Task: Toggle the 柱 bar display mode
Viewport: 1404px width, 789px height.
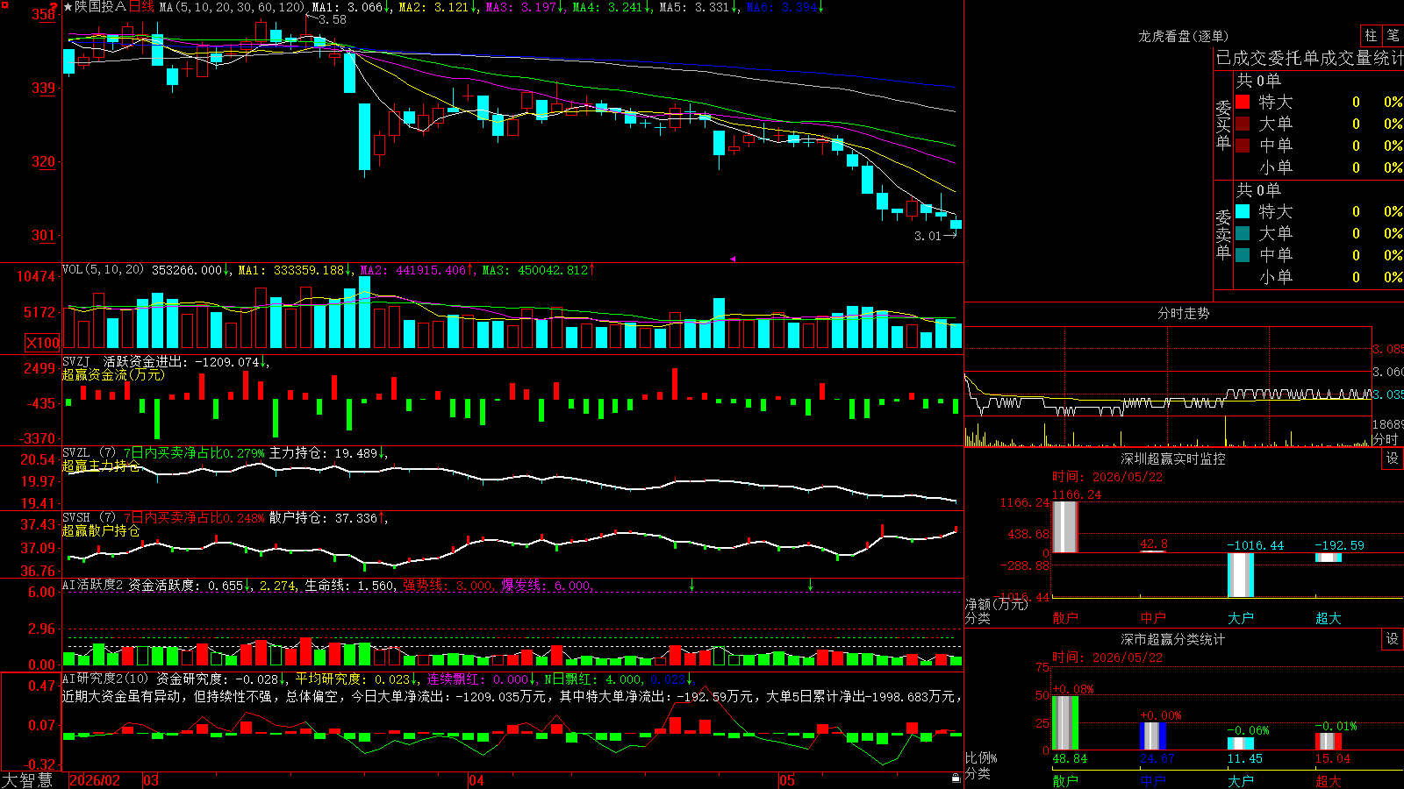Action: point(1371,35)
